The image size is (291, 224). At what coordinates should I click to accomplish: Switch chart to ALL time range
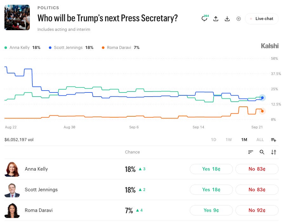coord(260,139)
